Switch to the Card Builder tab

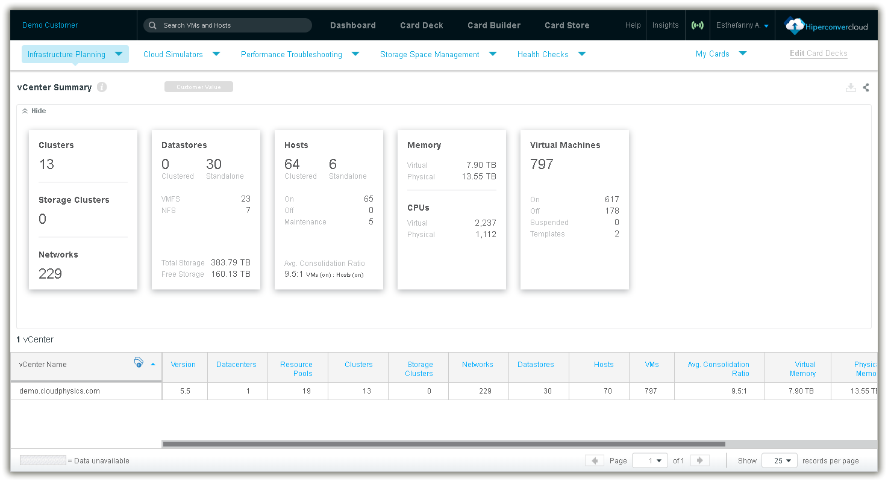493,25
